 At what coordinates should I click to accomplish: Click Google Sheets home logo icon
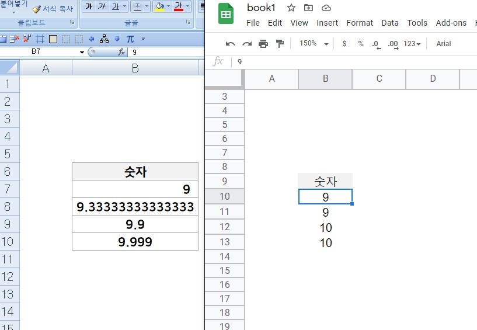point(226,13)
